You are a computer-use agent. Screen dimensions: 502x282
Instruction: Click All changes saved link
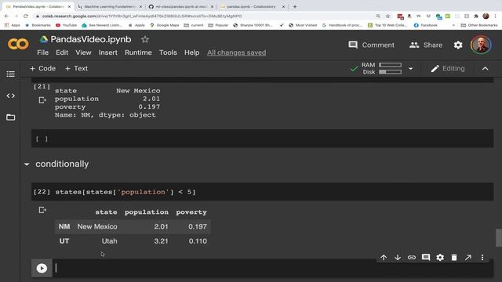236,52
